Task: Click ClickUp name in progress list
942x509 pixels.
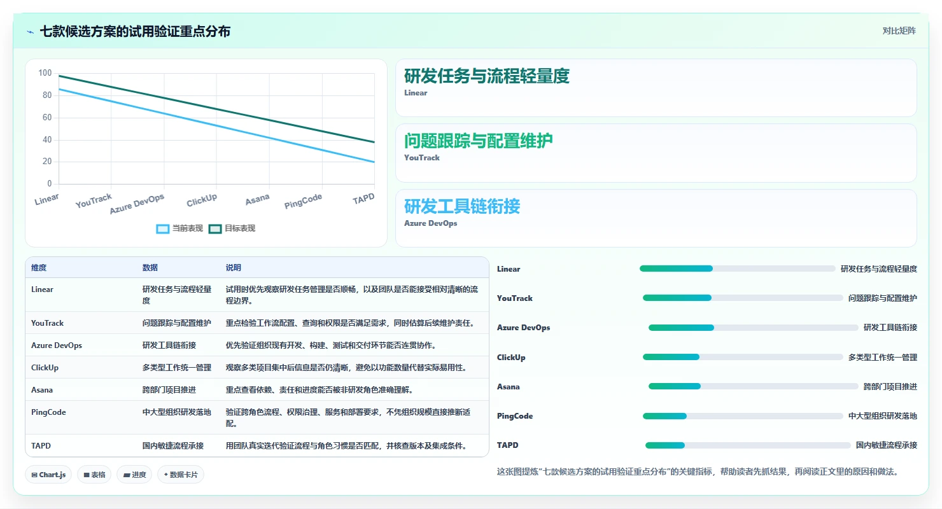Action: click(x=511, y=358)
